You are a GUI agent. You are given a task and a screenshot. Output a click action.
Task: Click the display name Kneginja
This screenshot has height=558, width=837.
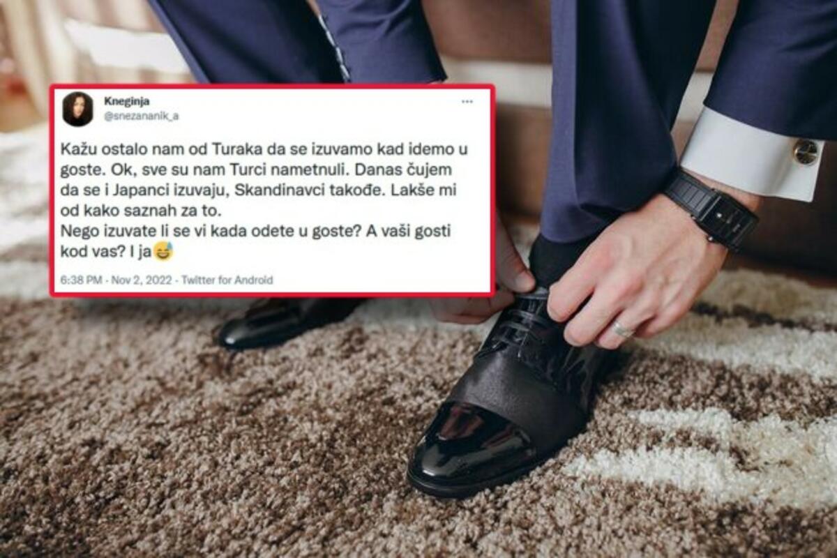pyautogui.click(x=126, y=101)
